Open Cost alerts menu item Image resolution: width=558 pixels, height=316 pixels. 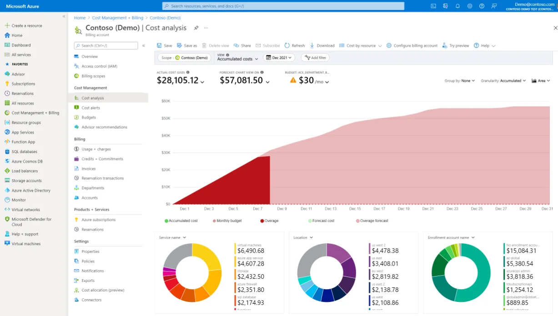[91, 108]
